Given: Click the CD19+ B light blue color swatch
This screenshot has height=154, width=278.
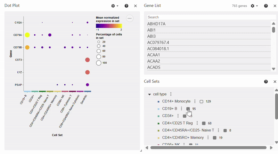Looking at the screenshot, I should (x=158, y=109).
